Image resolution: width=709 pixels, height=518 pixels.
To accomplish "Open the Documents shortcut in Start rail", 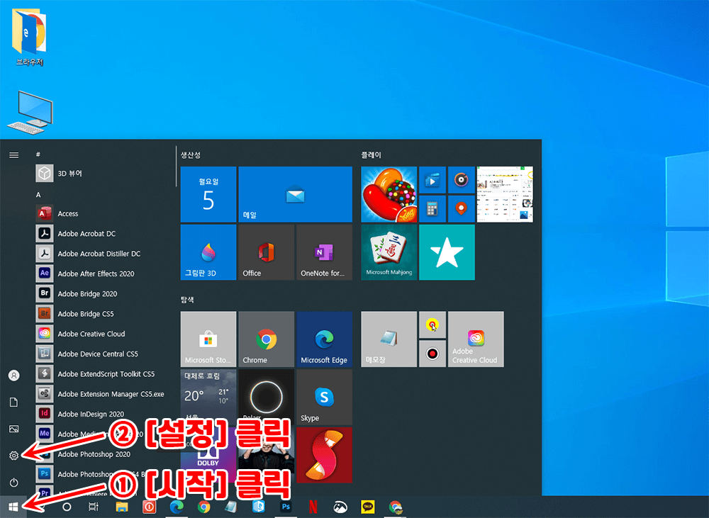I will coord(13,402).
